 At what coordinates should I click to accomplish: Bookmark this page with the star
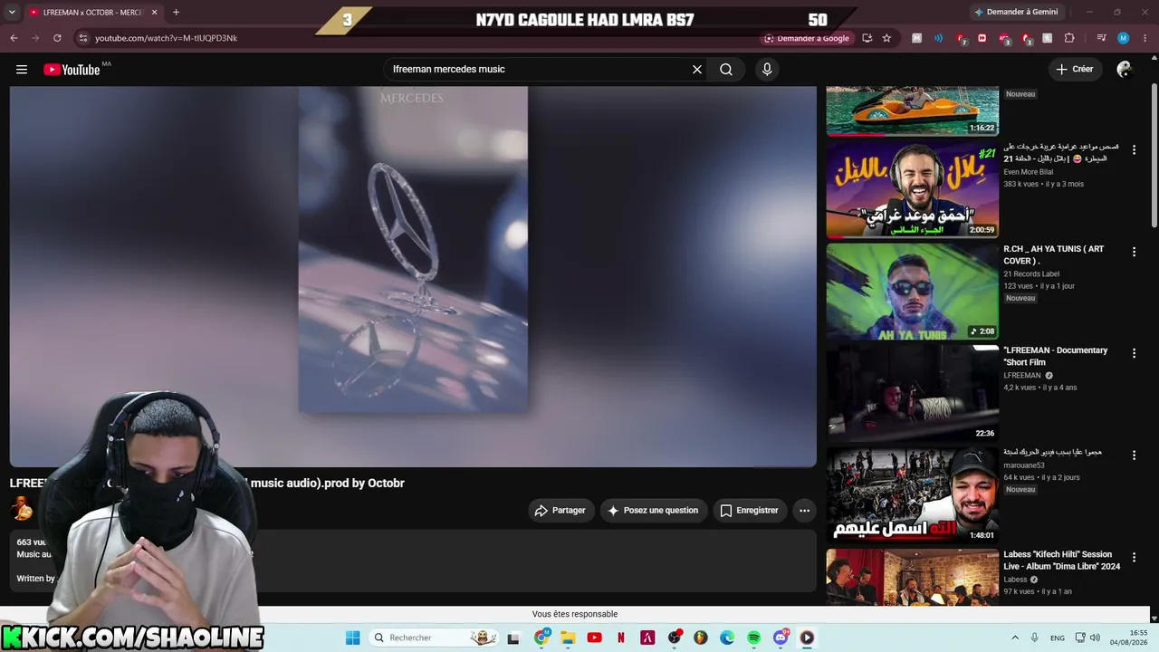coord(886,38)
